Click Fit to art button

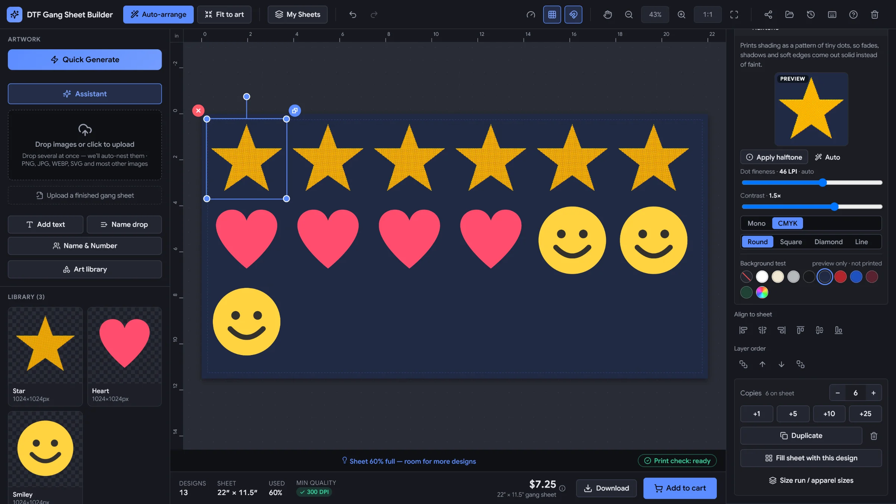(224, 15)
